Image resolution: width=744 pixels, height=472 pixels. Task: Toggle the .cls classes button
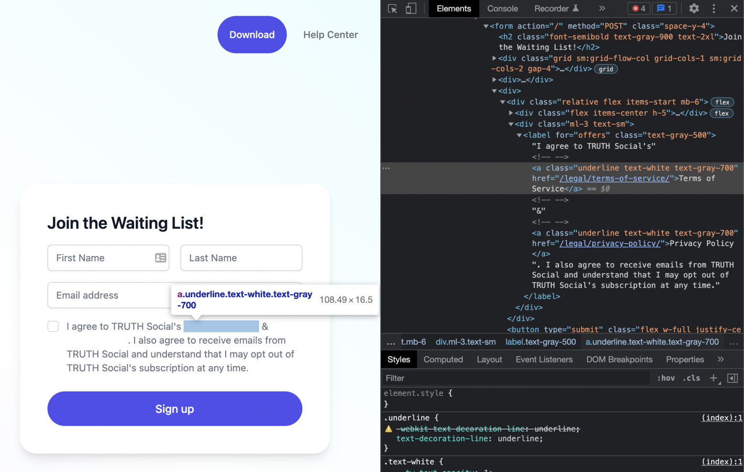point(691,378)
